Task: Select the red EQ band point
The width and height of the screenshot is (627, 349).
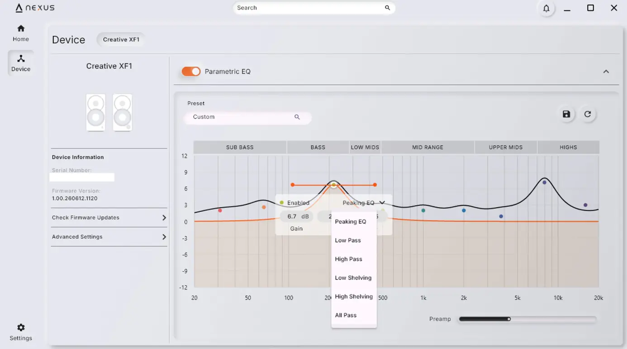Action: pyautogui.click(x=220, y=210)
